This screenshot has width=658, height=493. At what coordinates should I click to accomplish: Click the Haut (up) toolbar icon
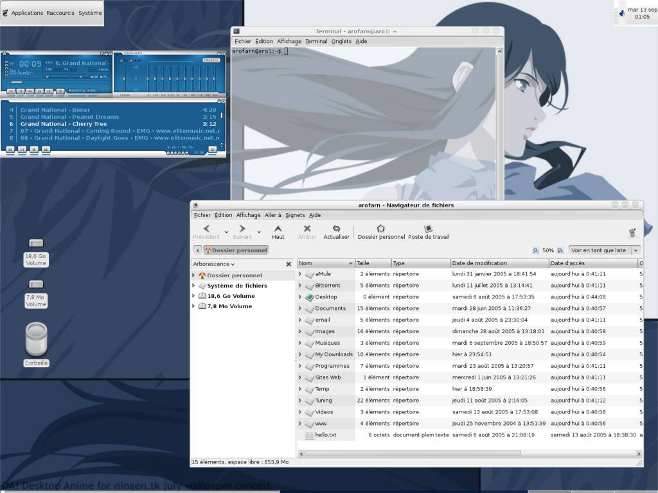tap(278, 229)
